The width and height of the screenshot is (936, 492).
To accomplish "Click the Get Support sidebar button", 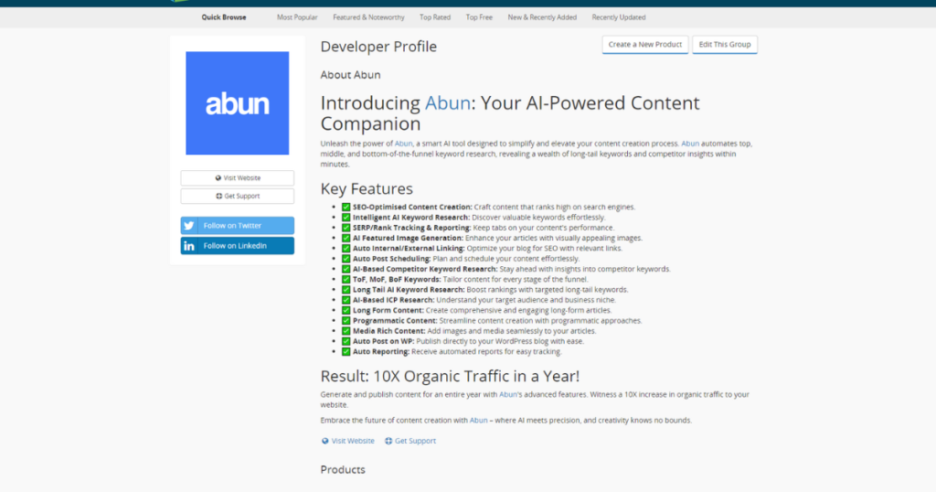I will pos(237,196).
